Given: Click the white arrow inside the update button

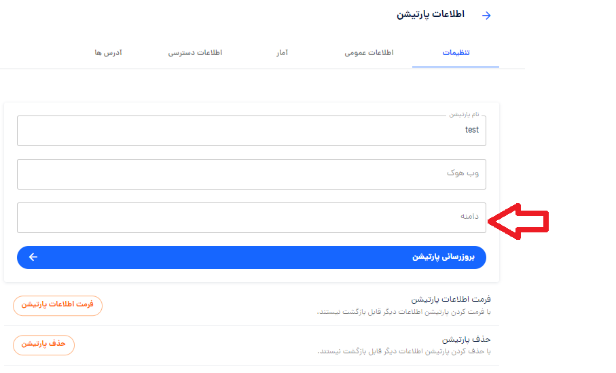Looking at the screenshot, I should [x=33, y=257].
